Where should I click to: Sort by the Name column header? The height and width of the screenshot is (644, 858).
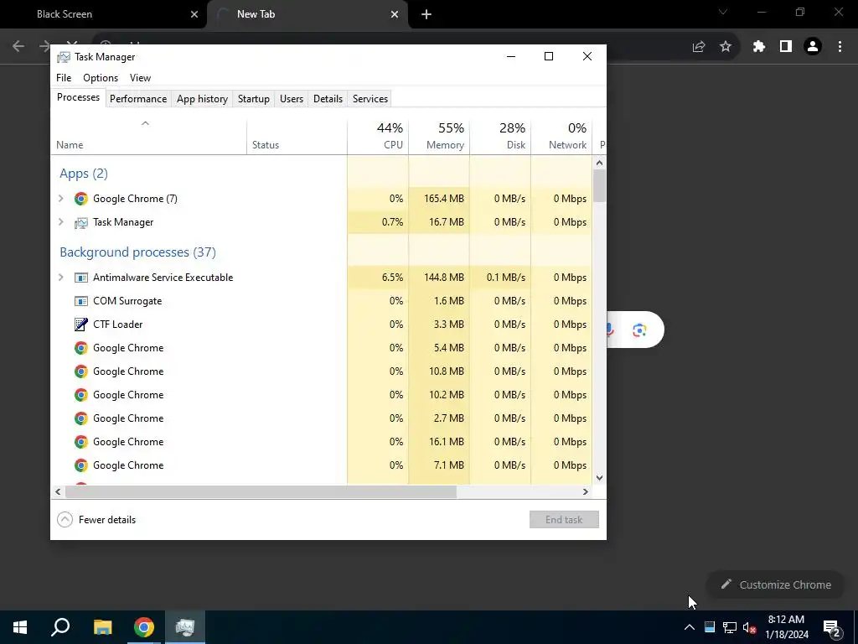pyautogui.click(x=148, y=136)
